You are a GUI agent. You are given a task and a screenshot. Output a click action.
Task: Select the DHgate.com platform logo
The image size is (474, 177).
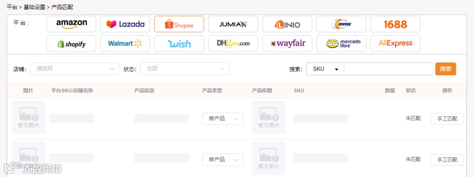[233, 44]
